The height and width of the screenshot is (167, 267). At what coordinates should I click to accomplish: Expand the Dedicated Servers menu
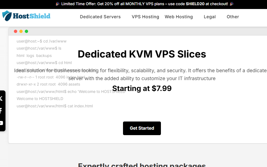coord(100,17)
